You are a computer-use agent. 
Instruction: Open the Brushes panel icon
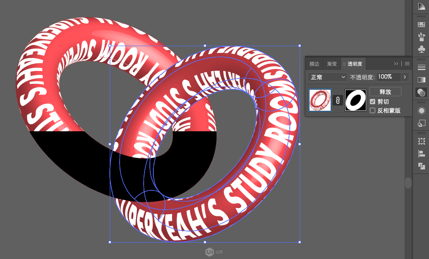pos(421,36)
